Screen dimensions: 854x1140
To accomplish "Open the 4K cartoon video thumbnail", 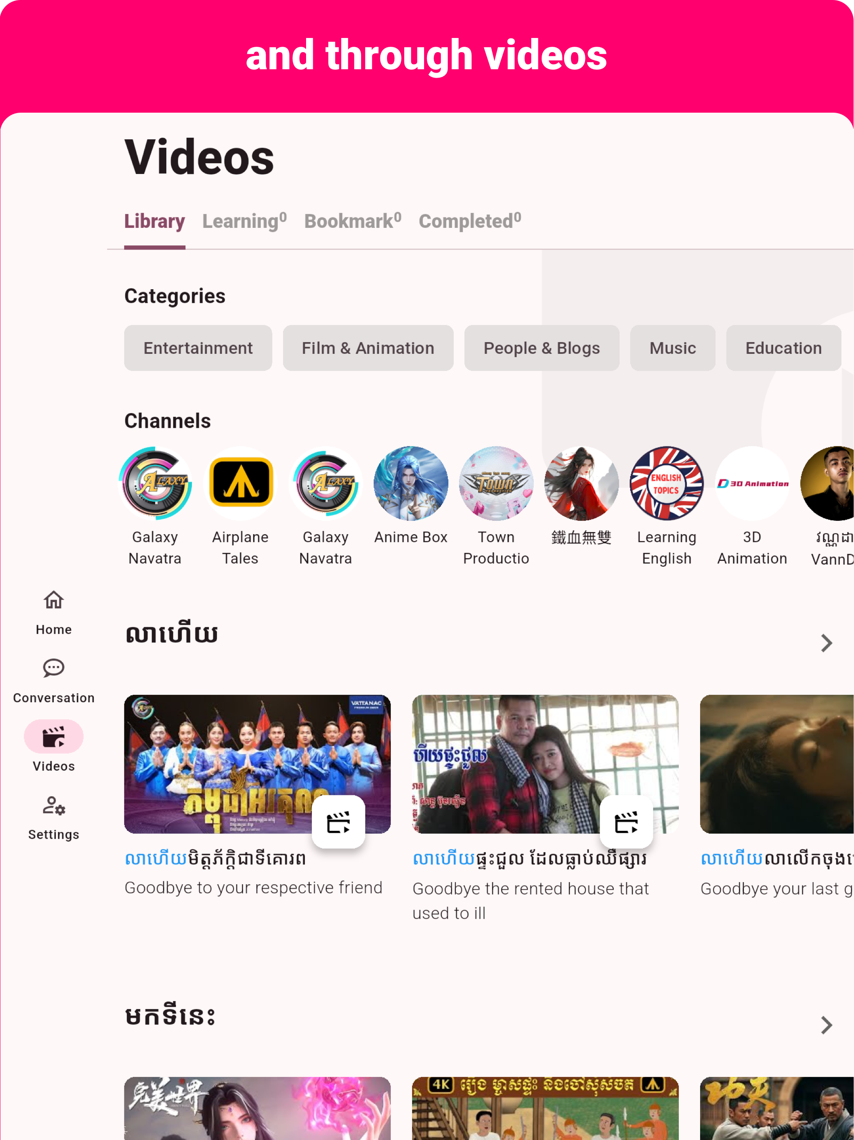I will [545, 1108].
